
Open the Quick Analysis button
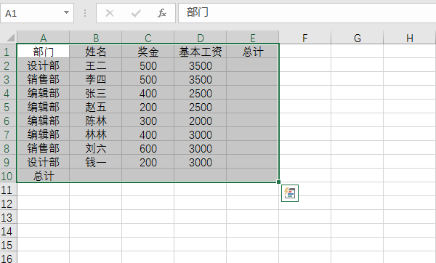[x=290, y=193]
